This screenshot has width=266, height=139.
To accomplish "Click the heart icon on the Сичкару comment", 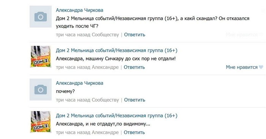I will (x=261, y=67).
